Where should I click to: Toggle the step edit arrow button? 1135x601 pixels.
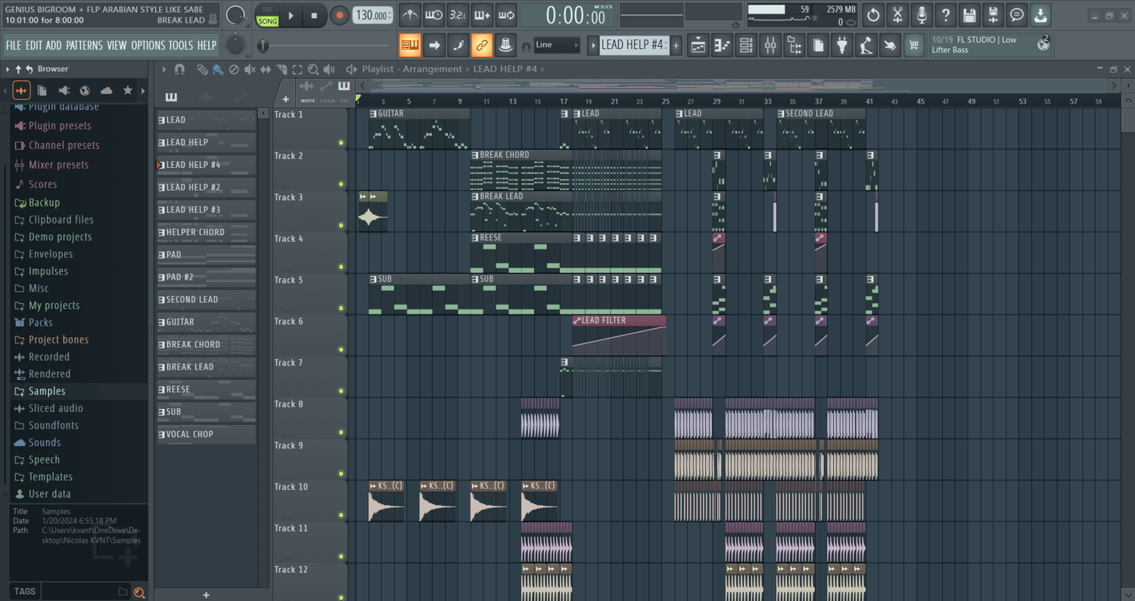434,45
